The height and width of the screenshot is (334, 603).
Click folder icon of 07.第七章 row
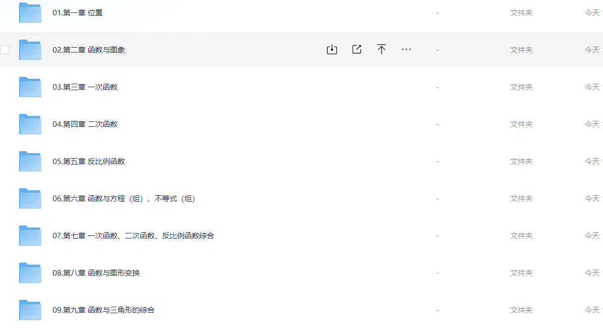click(30, 235)
